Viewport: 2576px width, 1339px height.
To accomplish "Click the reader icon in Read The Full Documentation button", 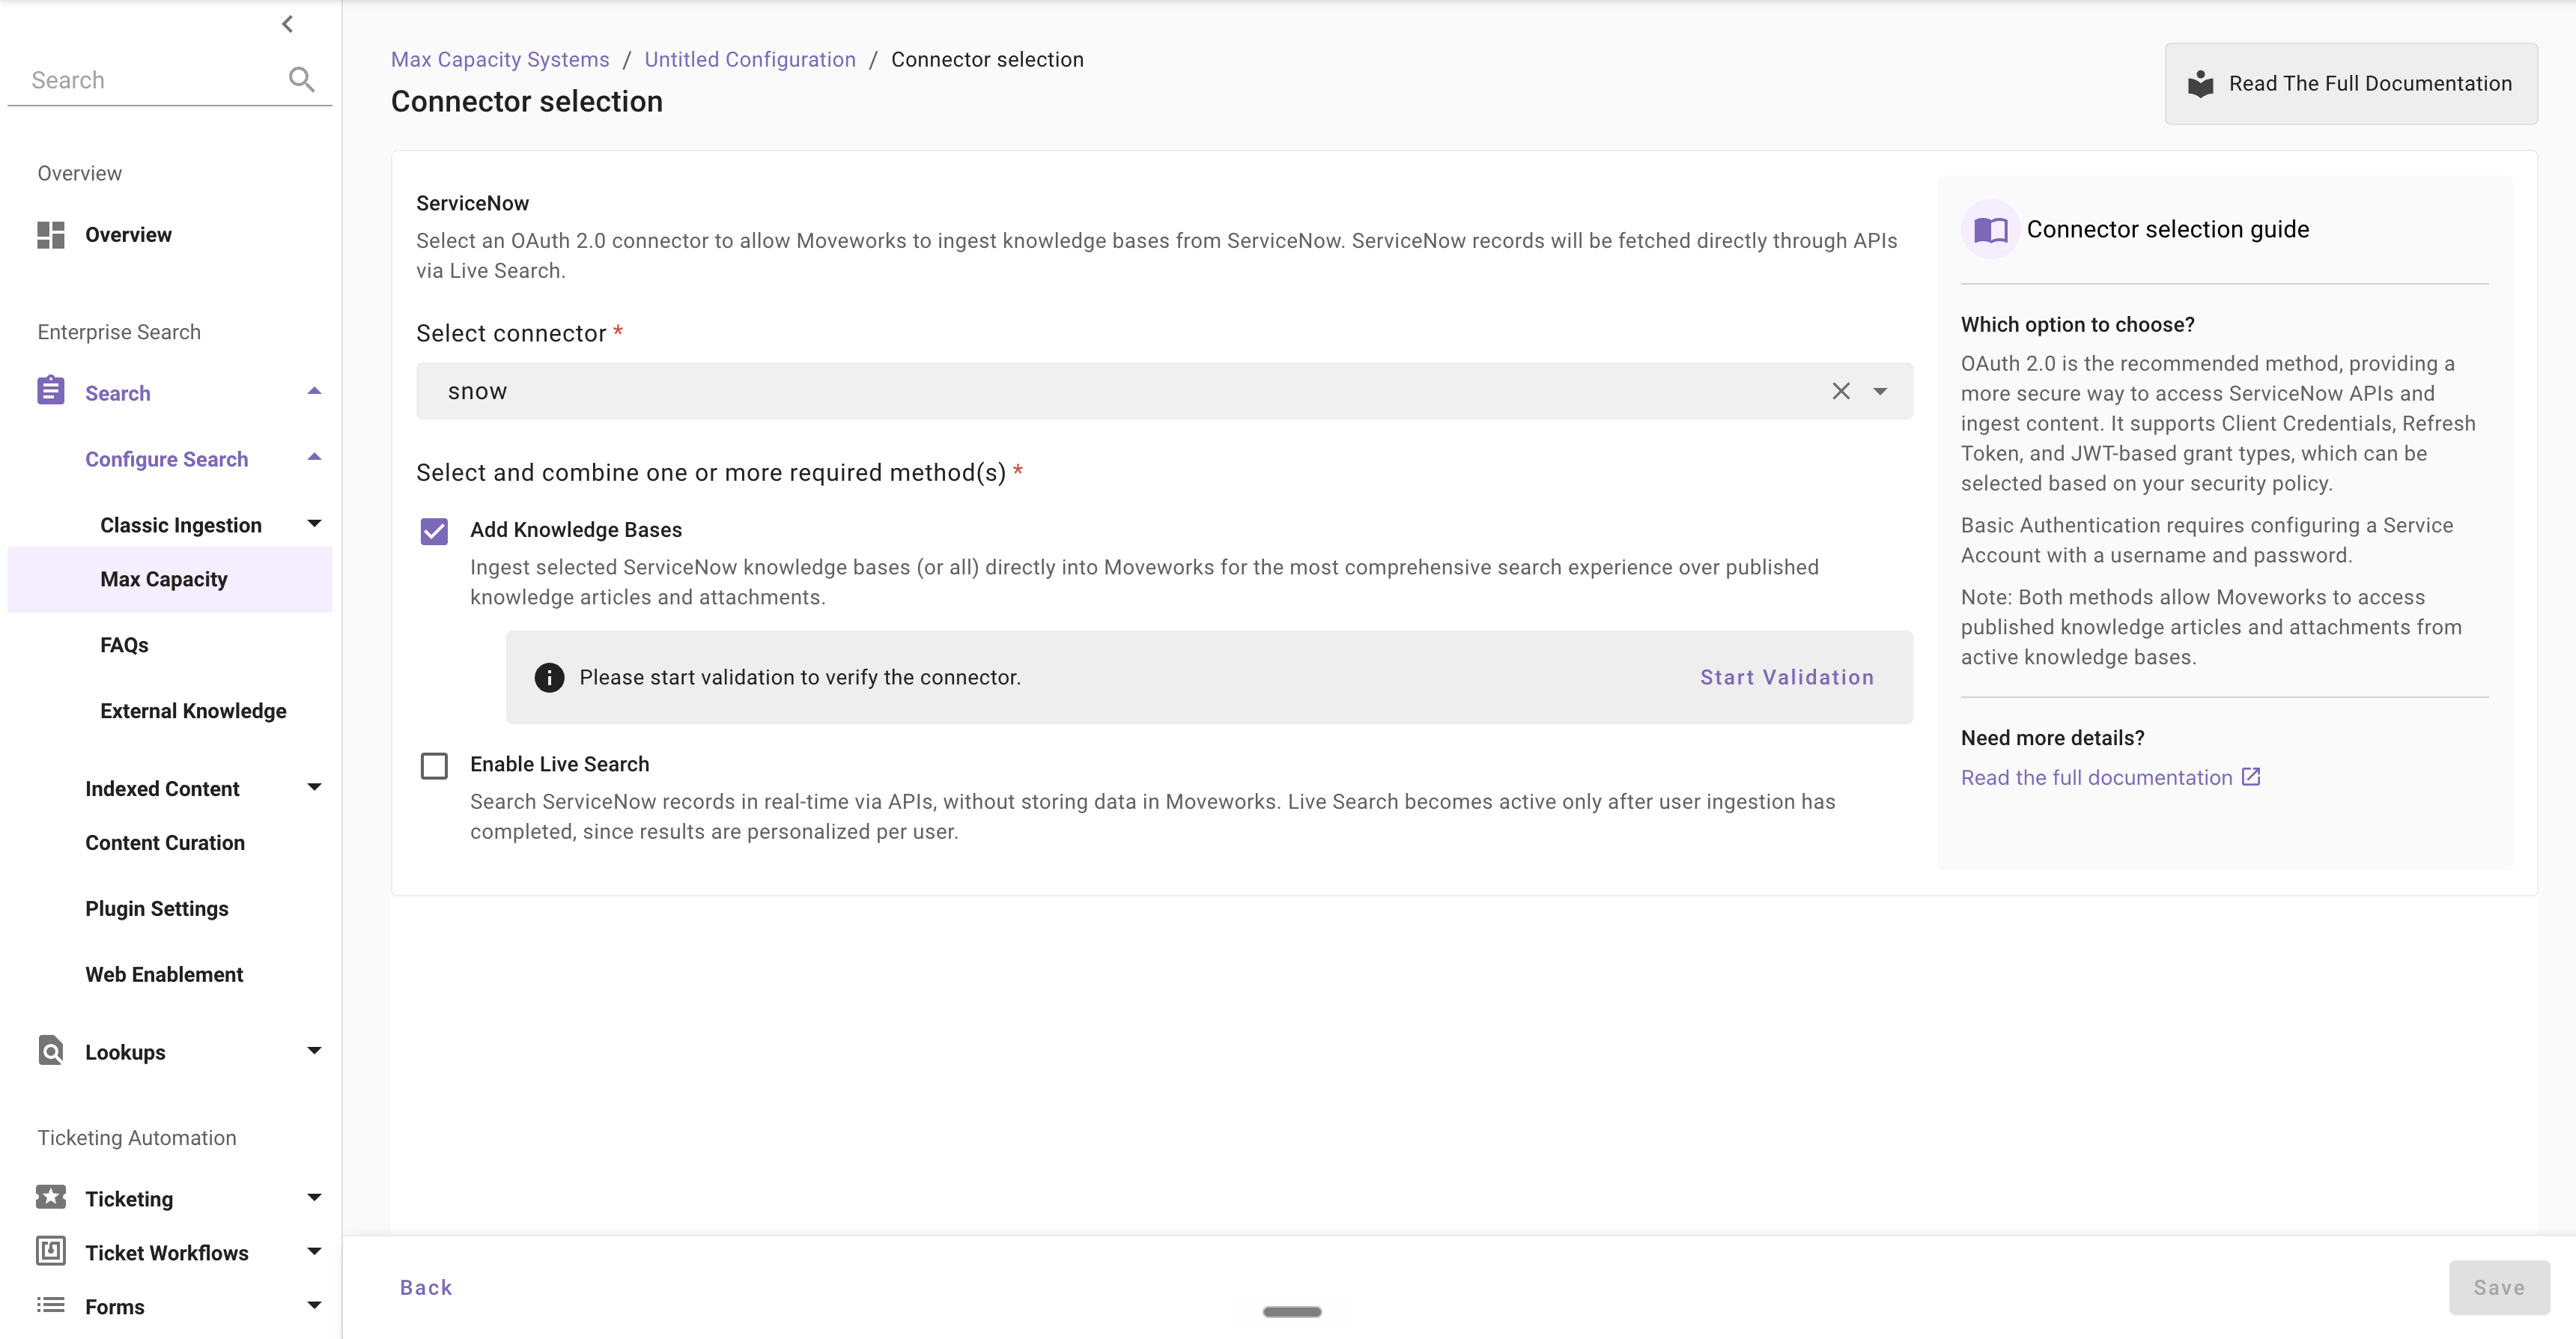I will tap(2200, 84).
